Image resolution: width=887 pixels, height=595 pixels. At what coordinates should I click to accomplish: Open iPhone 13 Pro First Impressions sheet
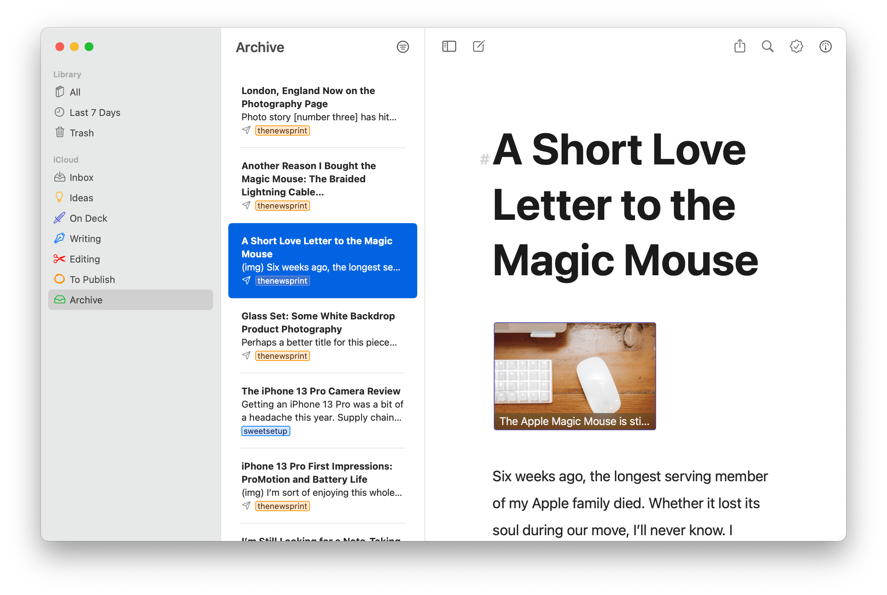[323, 486]
